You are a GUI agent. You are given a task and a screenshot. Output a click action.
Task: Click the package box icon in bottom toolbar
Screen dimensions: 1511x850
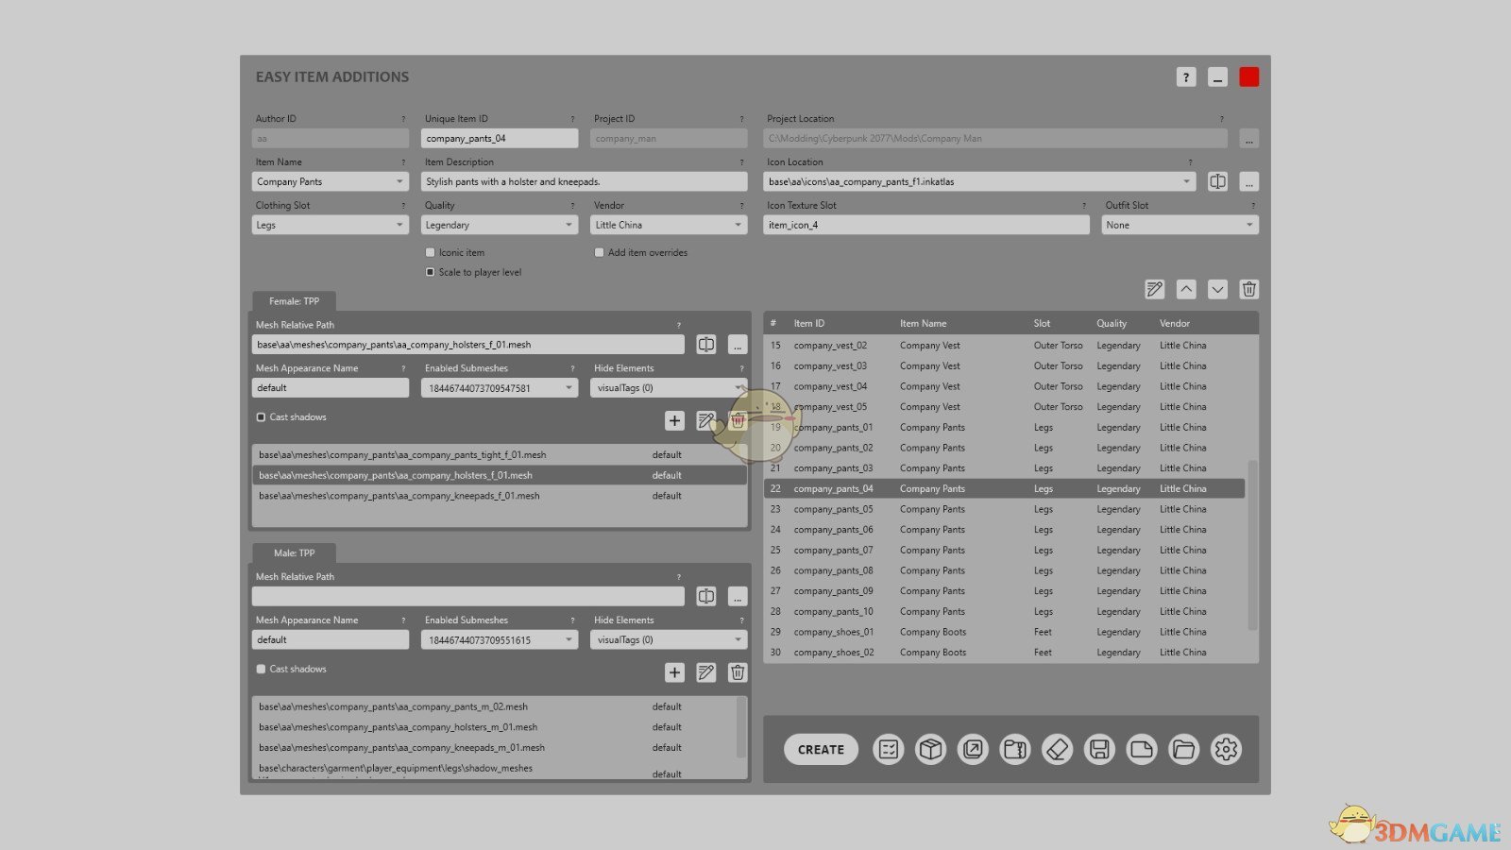point(930,749)
